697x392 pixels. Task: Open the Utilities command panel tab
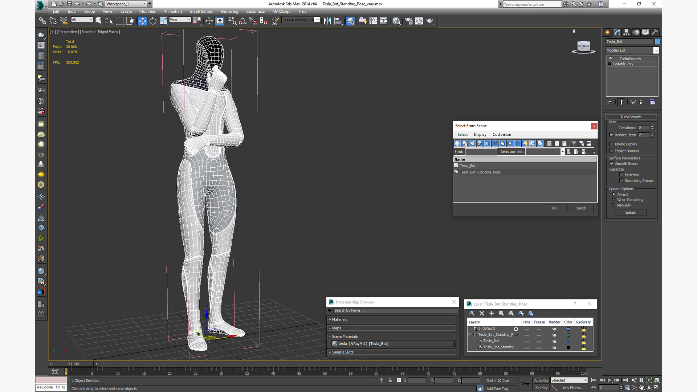pyautogui.click(x=655, y=32)
